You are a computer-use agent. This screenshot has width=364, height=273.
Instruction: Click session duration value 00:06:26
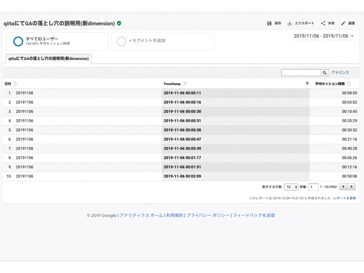[349, 157]
